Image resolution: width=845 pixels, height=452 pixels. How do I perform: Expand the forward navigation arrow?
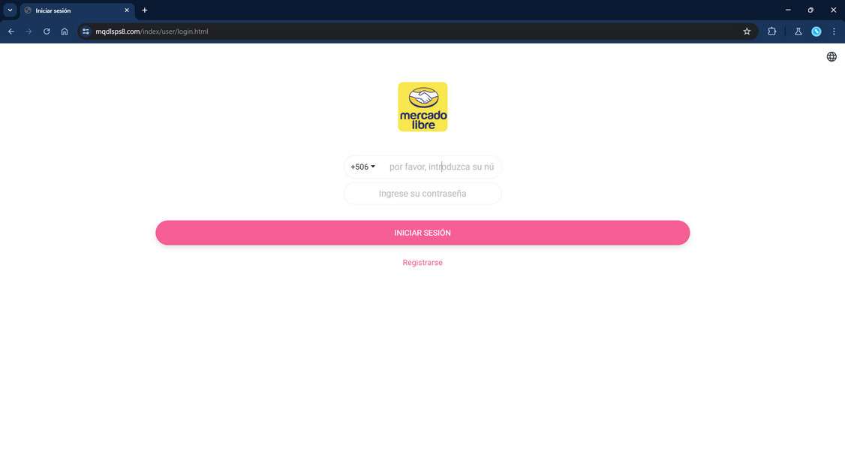(x=29, y=31)
